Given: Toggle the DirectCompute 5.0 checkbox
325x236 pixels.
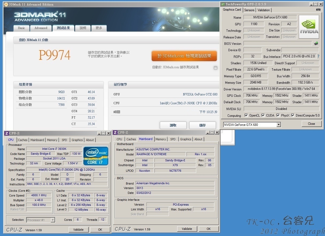Looking at the screenshot, I should point(293,115).
